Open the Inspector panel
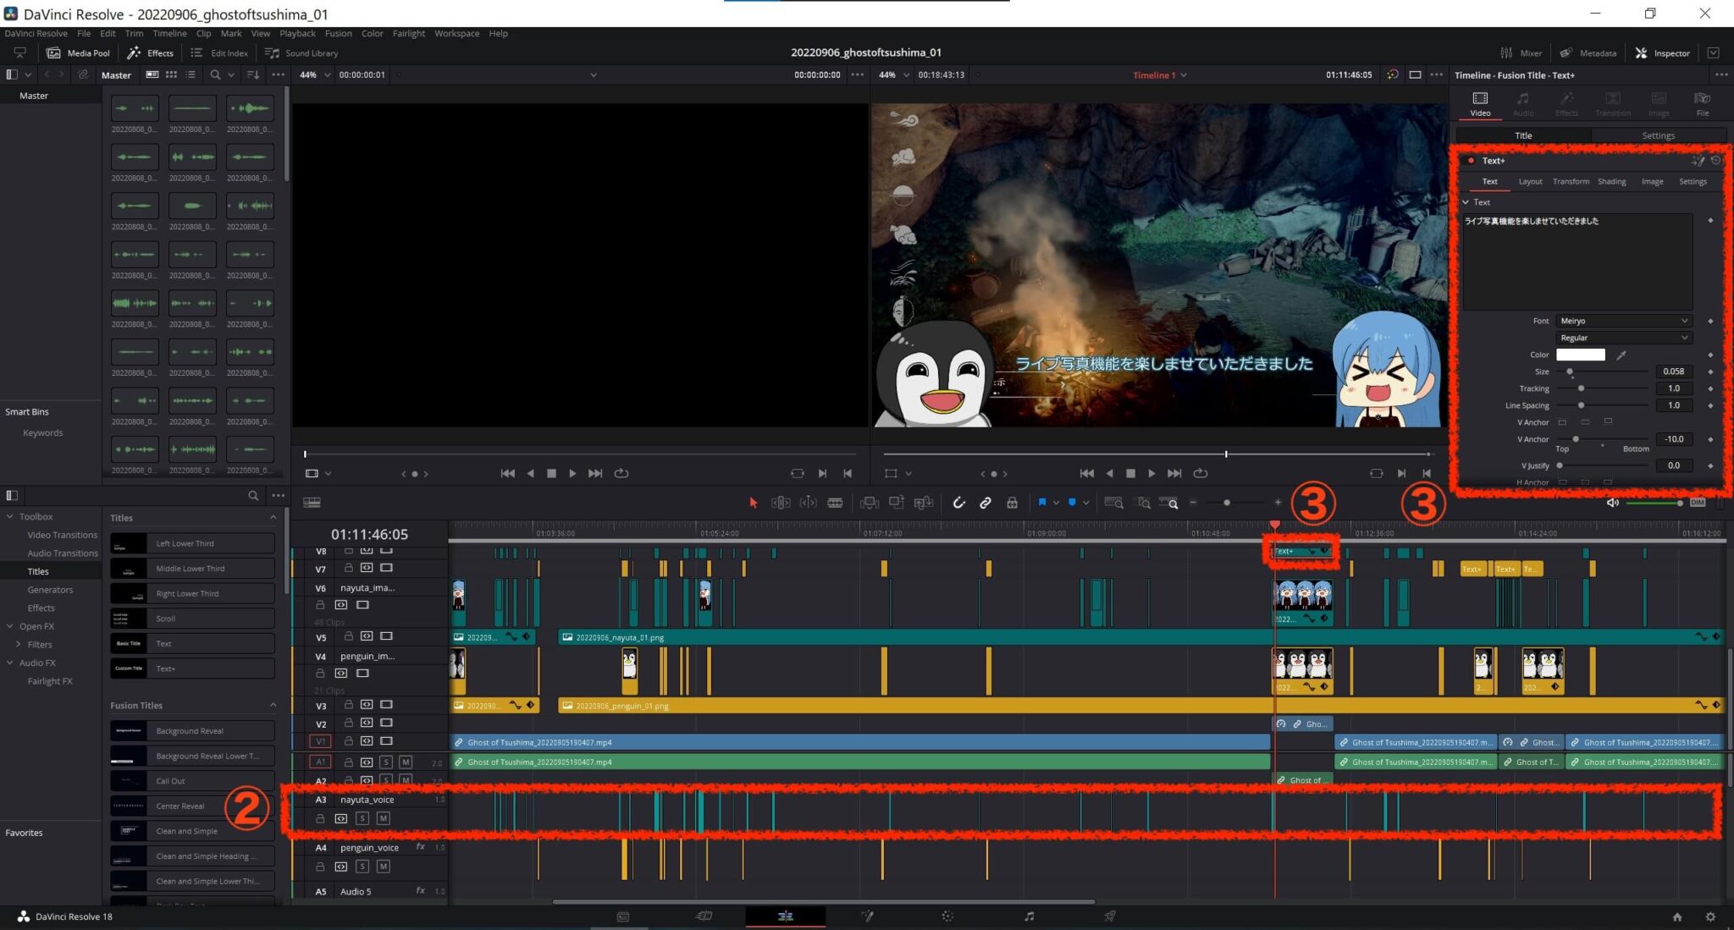The width and height of the screenshot is (1734, 930). 1662,52
